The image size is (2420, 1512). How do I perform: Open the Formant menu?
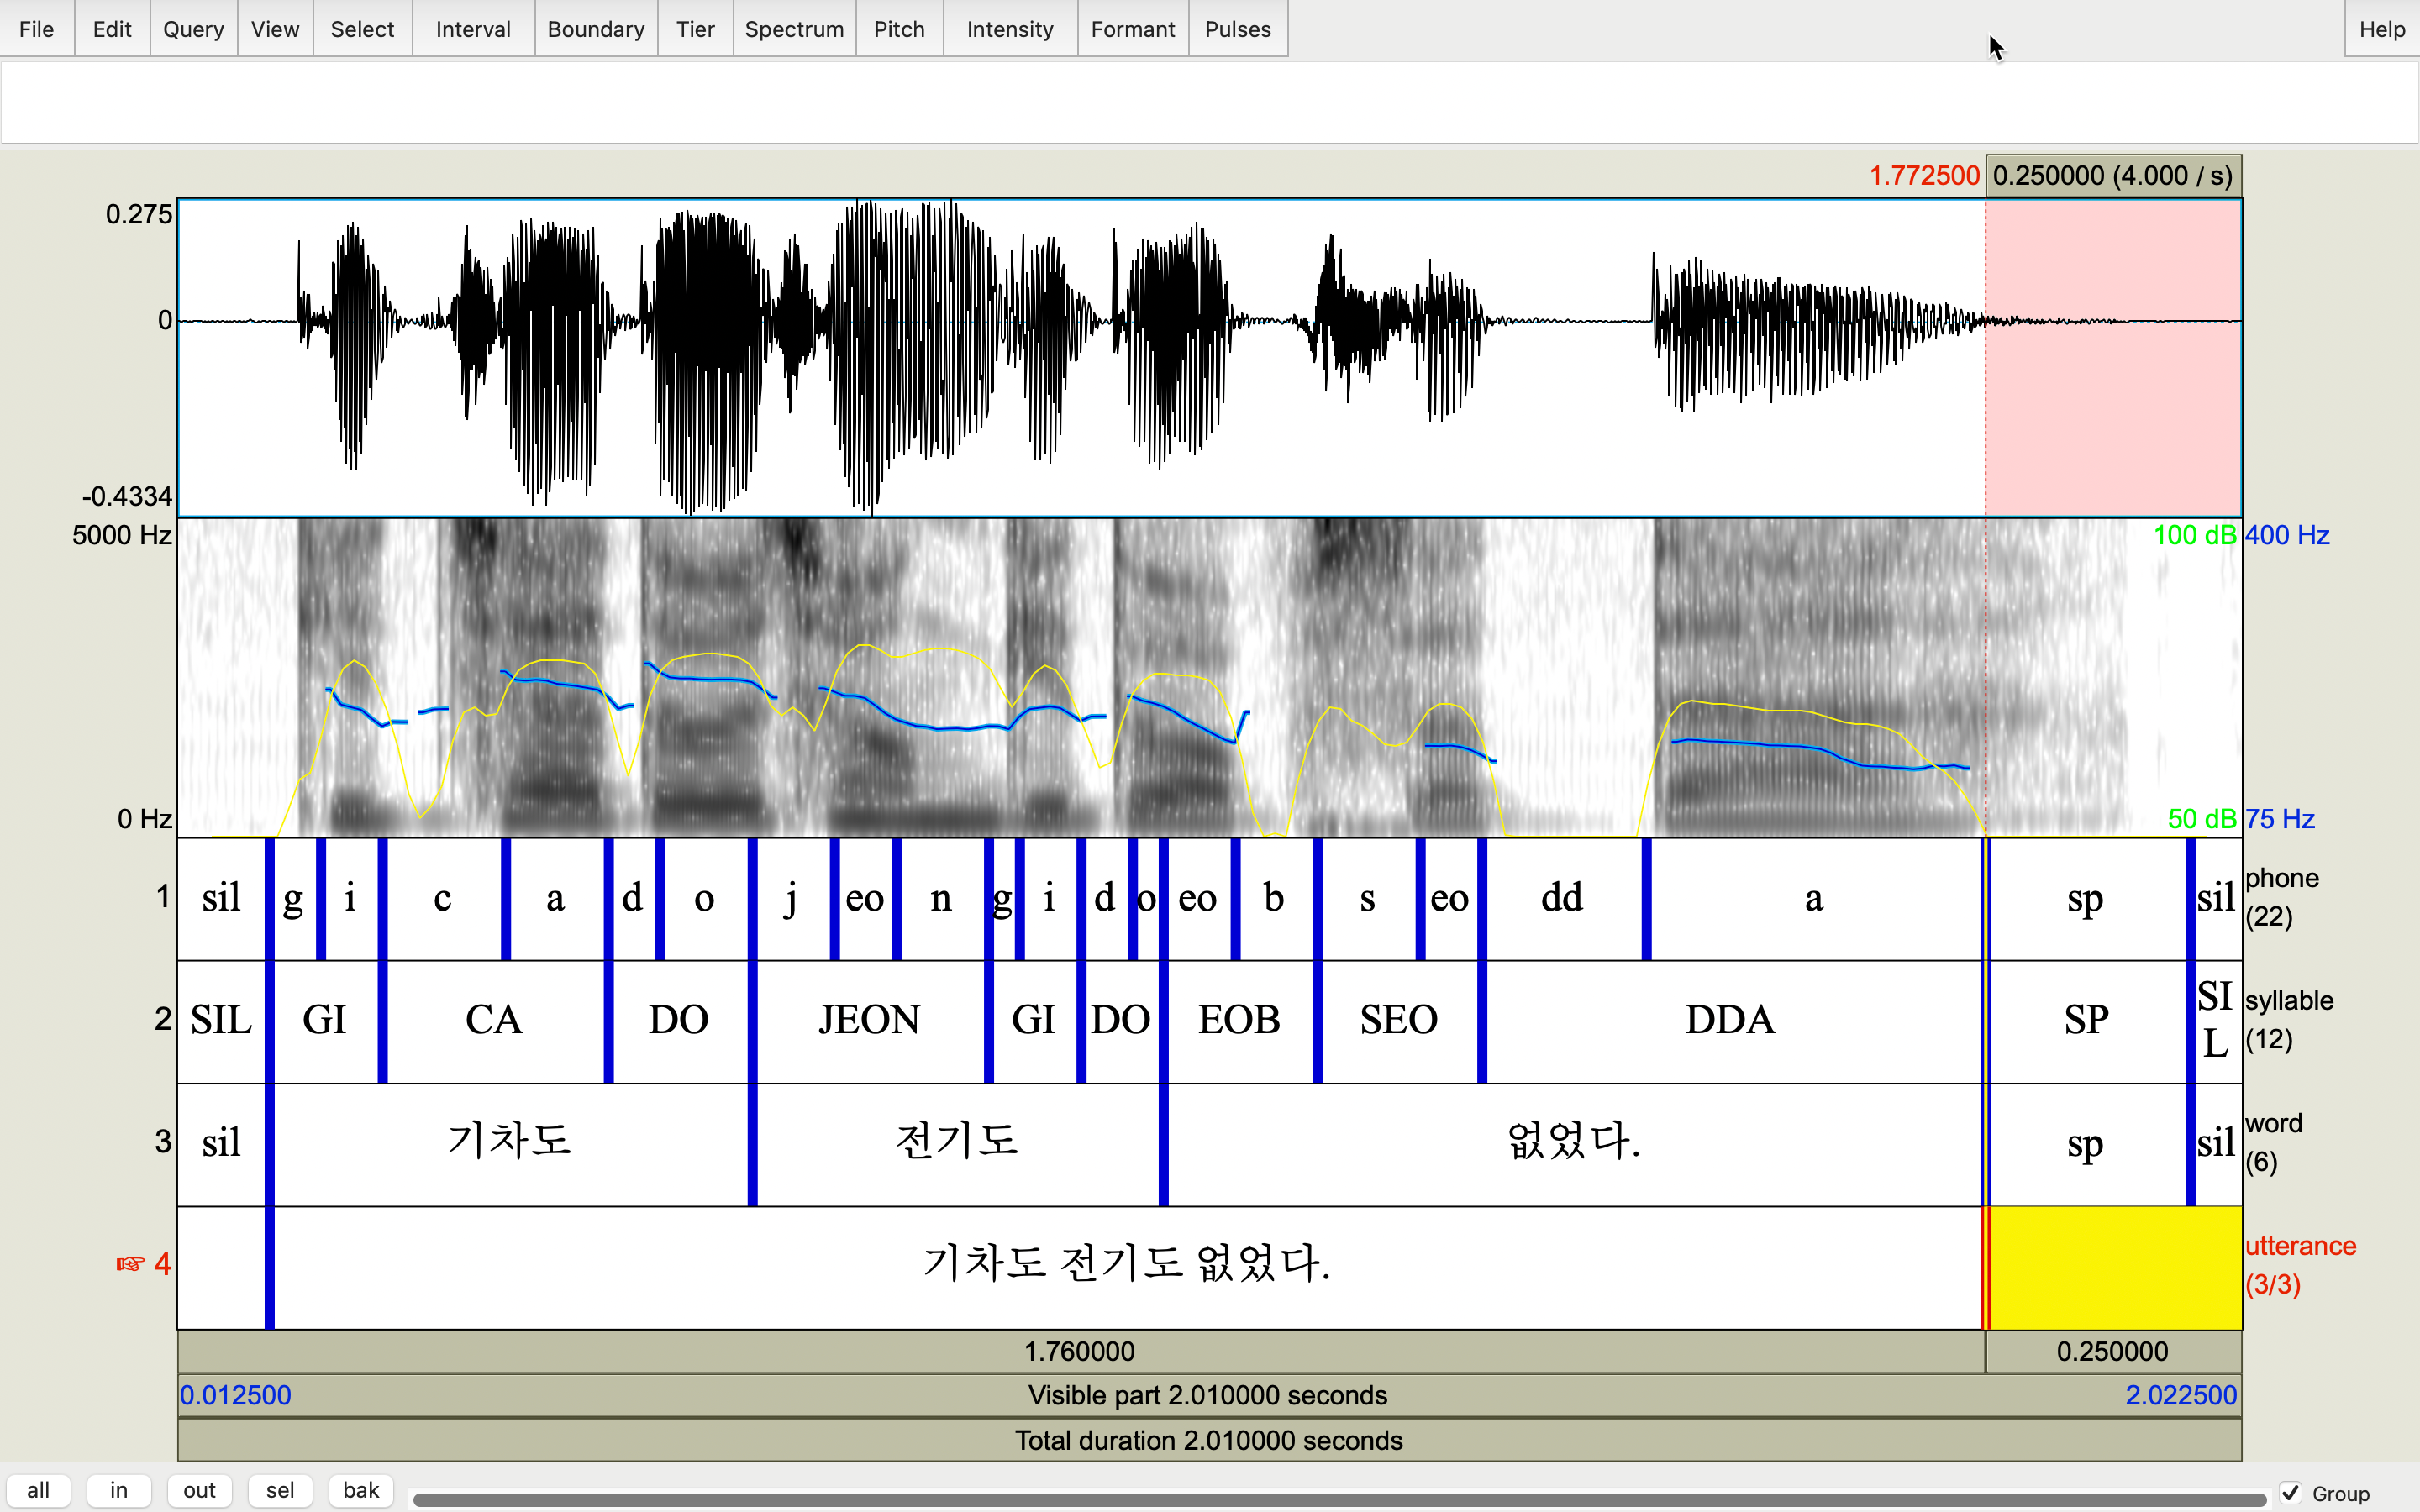point(1132,29)
